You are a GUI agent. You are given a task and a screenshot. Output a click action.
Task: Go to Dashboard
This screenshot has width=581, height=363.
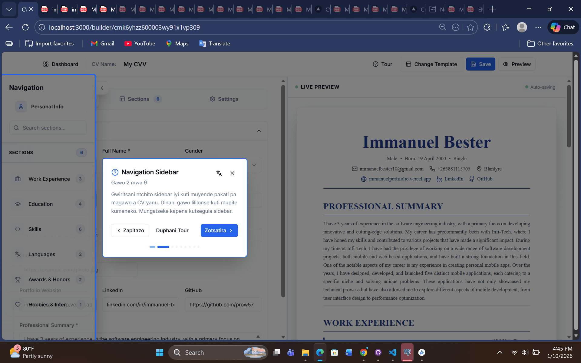[x=61, y=64]
